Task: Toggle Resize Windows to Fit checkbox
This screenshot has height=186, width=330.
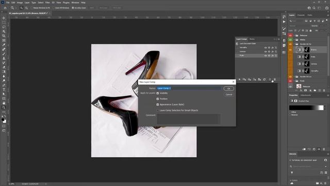Action: pos(32,8)
